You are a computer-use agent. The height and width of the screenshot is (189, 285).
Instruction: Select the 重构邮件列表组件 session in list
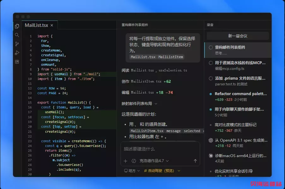tap(238, 50)
